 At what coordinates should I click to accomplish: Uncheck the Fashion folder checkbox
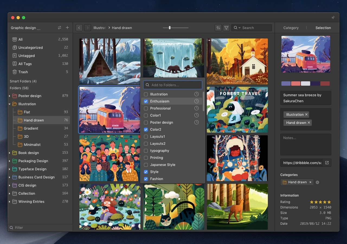click(x=146, y=179)
